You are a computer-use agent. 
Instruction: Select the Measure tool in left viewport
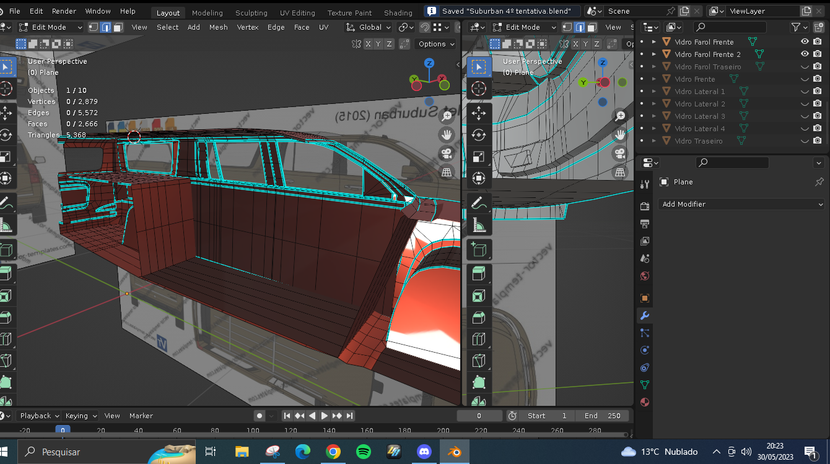(6, 226)
